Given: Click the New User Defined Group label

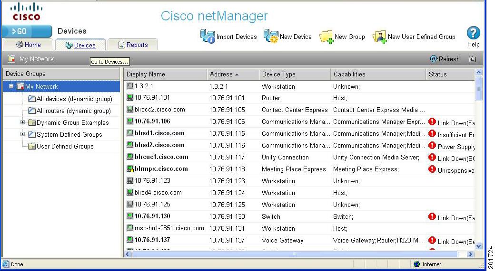Looking at the screenshot, I should pyautogui.click(x=421, y=37).
